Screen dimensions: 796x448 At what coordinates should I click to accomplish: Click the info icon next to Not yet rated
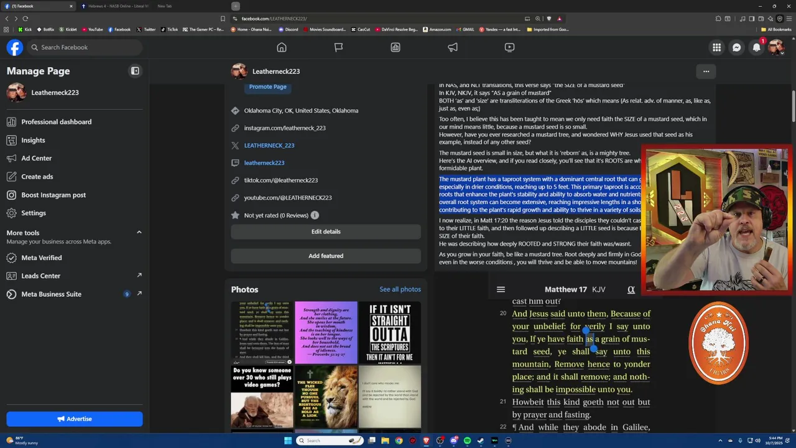[x=315, y=215]
